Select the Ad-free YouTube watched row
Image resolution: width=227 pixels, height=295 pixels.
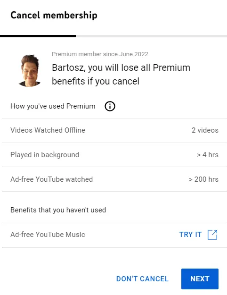pos(114,179)
